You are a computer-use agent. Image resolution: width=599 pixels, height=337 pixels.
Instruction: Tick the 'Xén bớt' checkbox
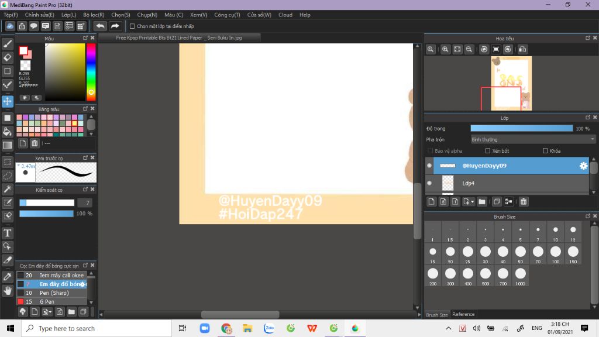click(x=488, y=151)
